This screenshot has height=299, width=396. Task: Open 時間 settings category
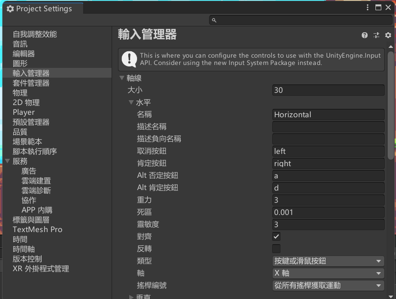20,239
